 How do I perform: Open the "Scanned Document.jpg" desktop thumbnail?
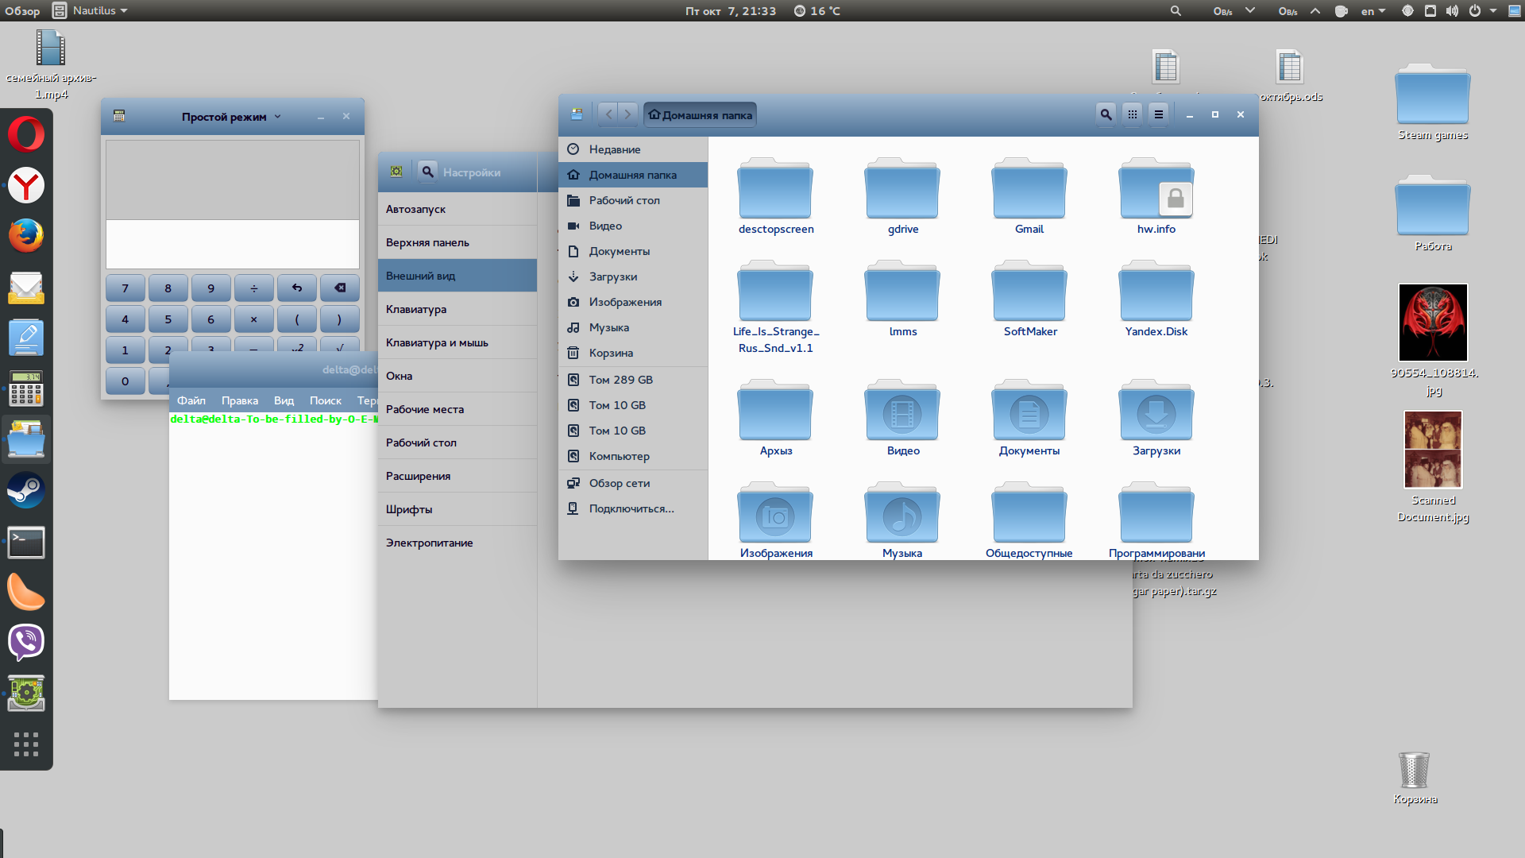pyautogui.click(x=1432, y=450)
